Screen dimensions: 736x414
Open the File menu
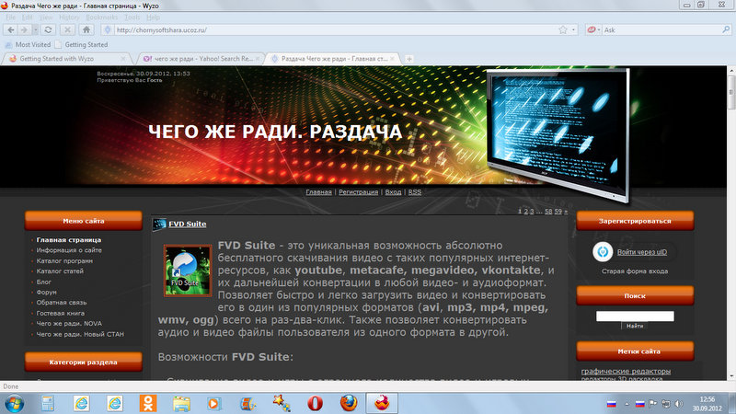pos(10,17)
